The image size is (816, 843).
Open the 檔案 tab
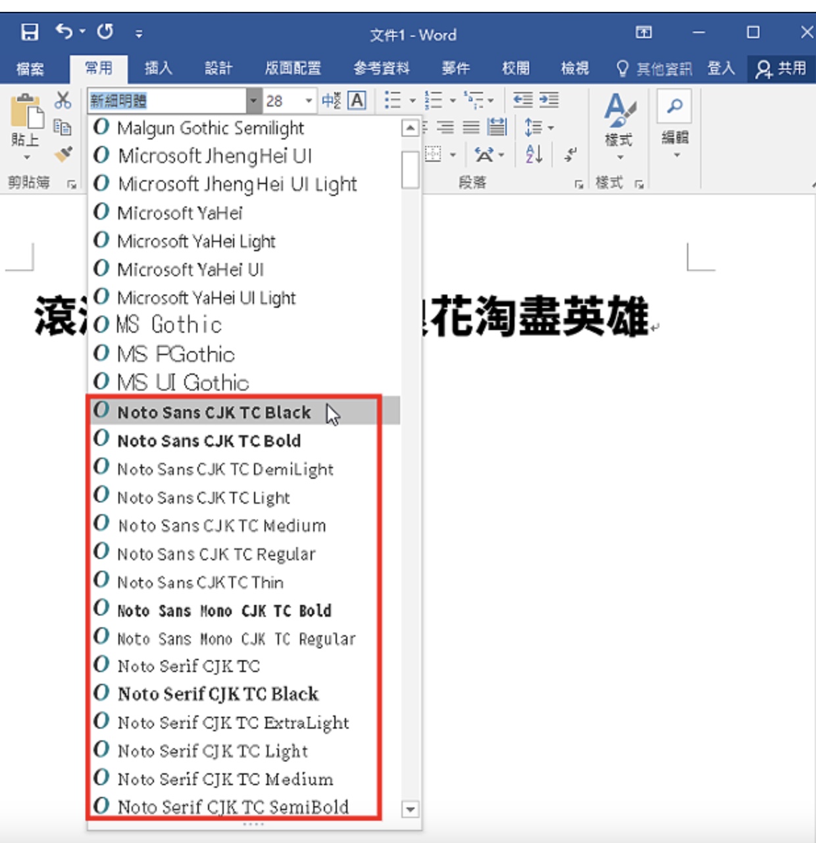[x=30, y=68]
